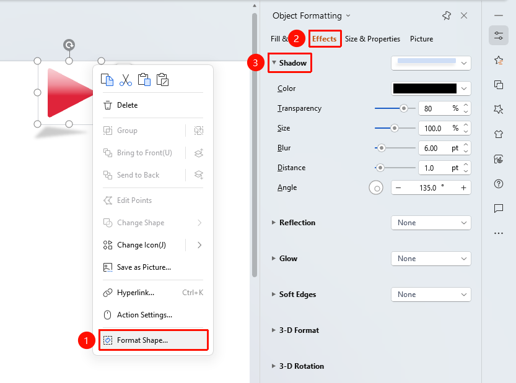Open the help question mark icon in sidebar
This screenshot has width=516, height=383.
[499, 184]
